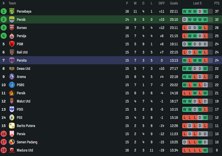Viewport: 222px width, 156px height.
Task: Open PSM red team logo
Action: (12, 44)
